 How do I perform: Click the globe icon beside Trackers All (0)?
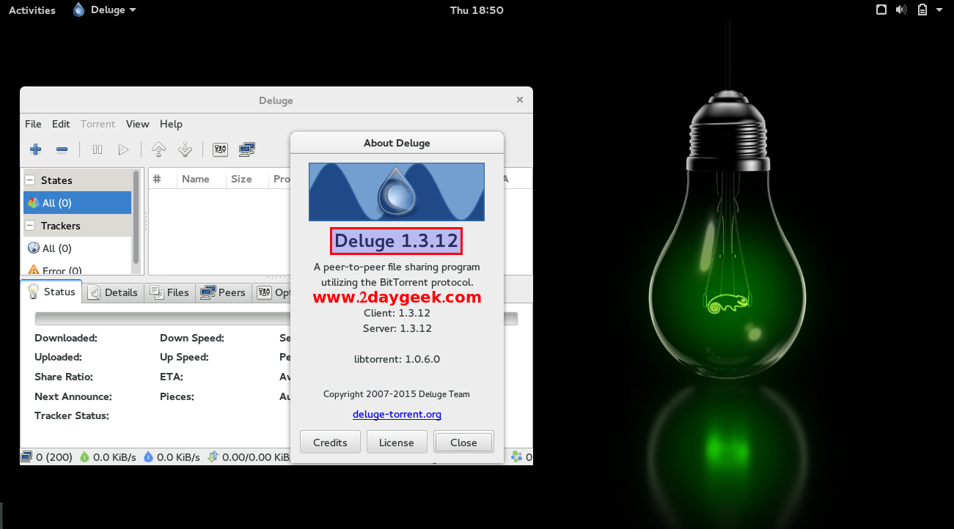click(x=33, y=248)
